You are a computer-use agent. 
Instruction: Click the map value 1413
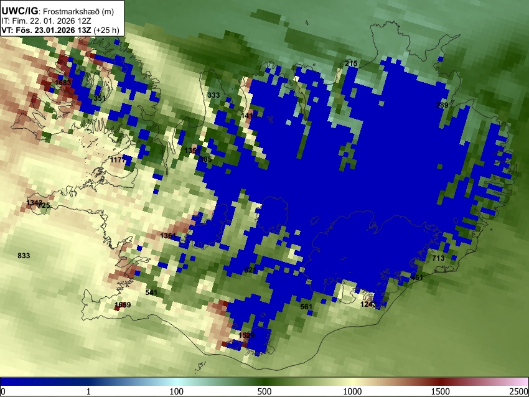pos(250,116)
